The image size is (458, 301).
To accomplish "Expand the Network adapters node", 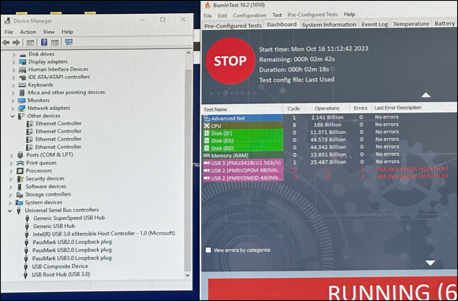I will (x=13, y=108).
